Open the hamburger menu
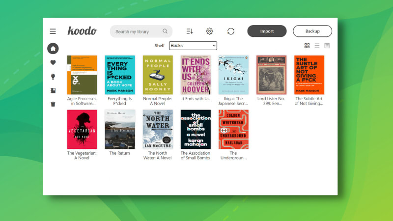Viewport: 393px width, 221px height. tap(53, 31)
